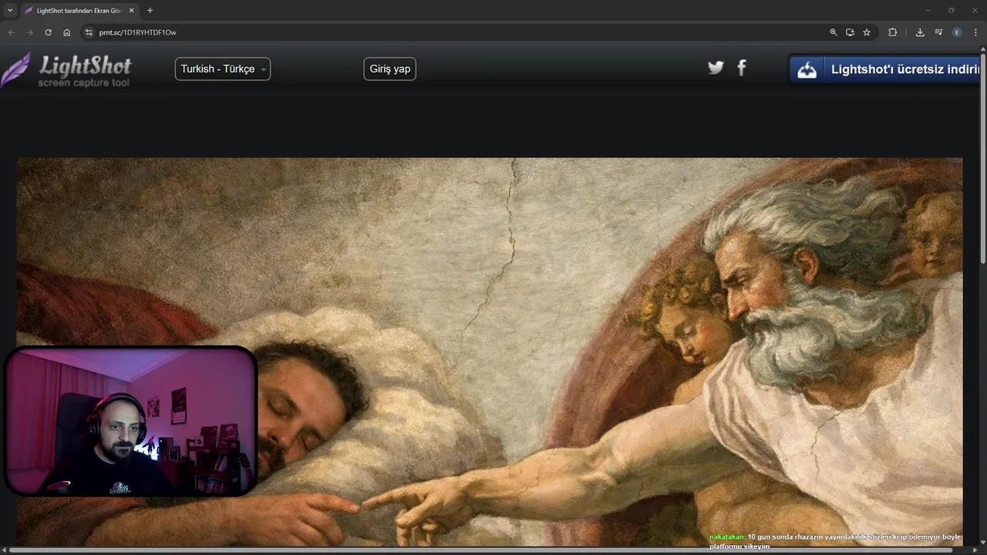Image resolution: width=987 pixels, height=555 pixels.
Task: Show the browser downloads list
Action: [x=920, y=32]
